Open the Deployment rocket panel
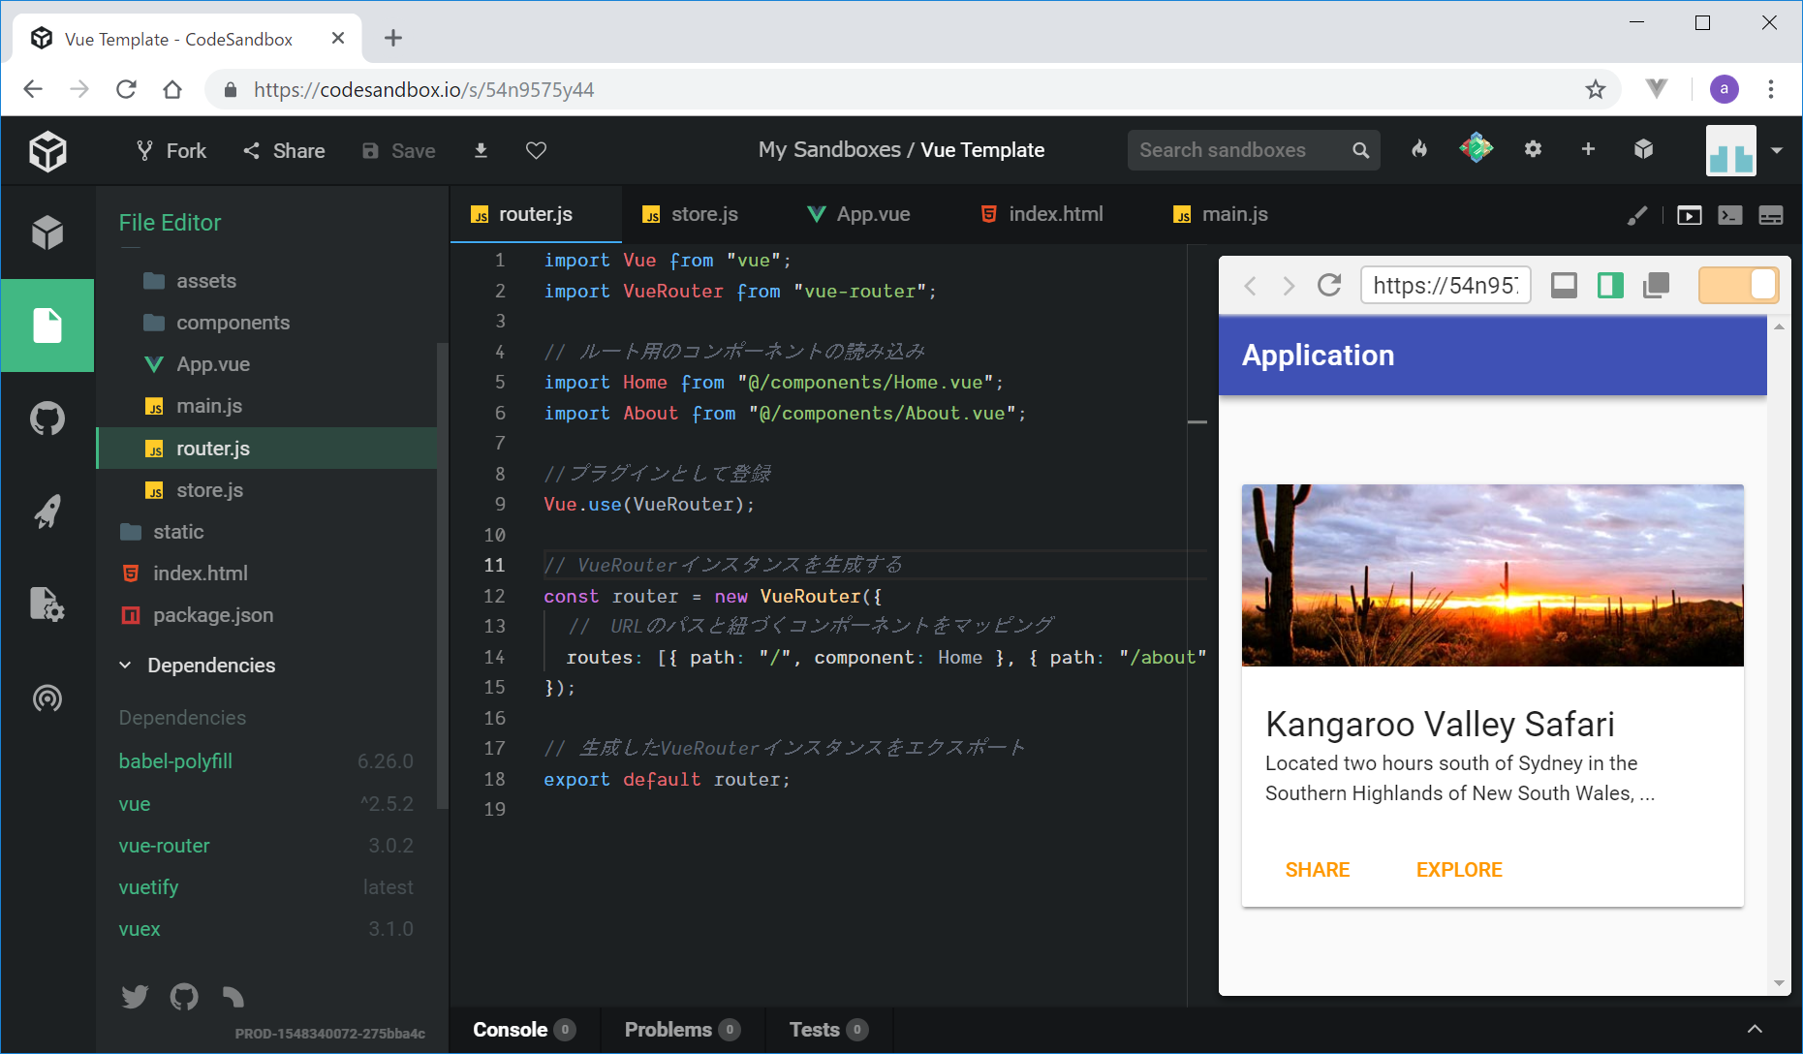 coord(47,511)
